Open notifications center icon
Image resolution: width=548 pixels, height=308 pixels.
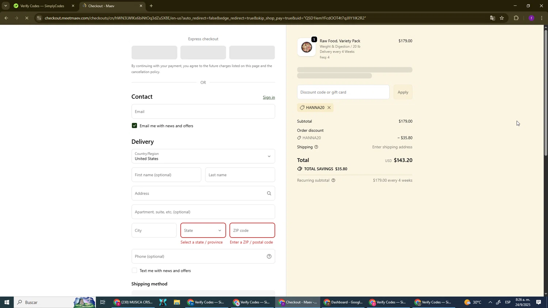pos(539,302)
